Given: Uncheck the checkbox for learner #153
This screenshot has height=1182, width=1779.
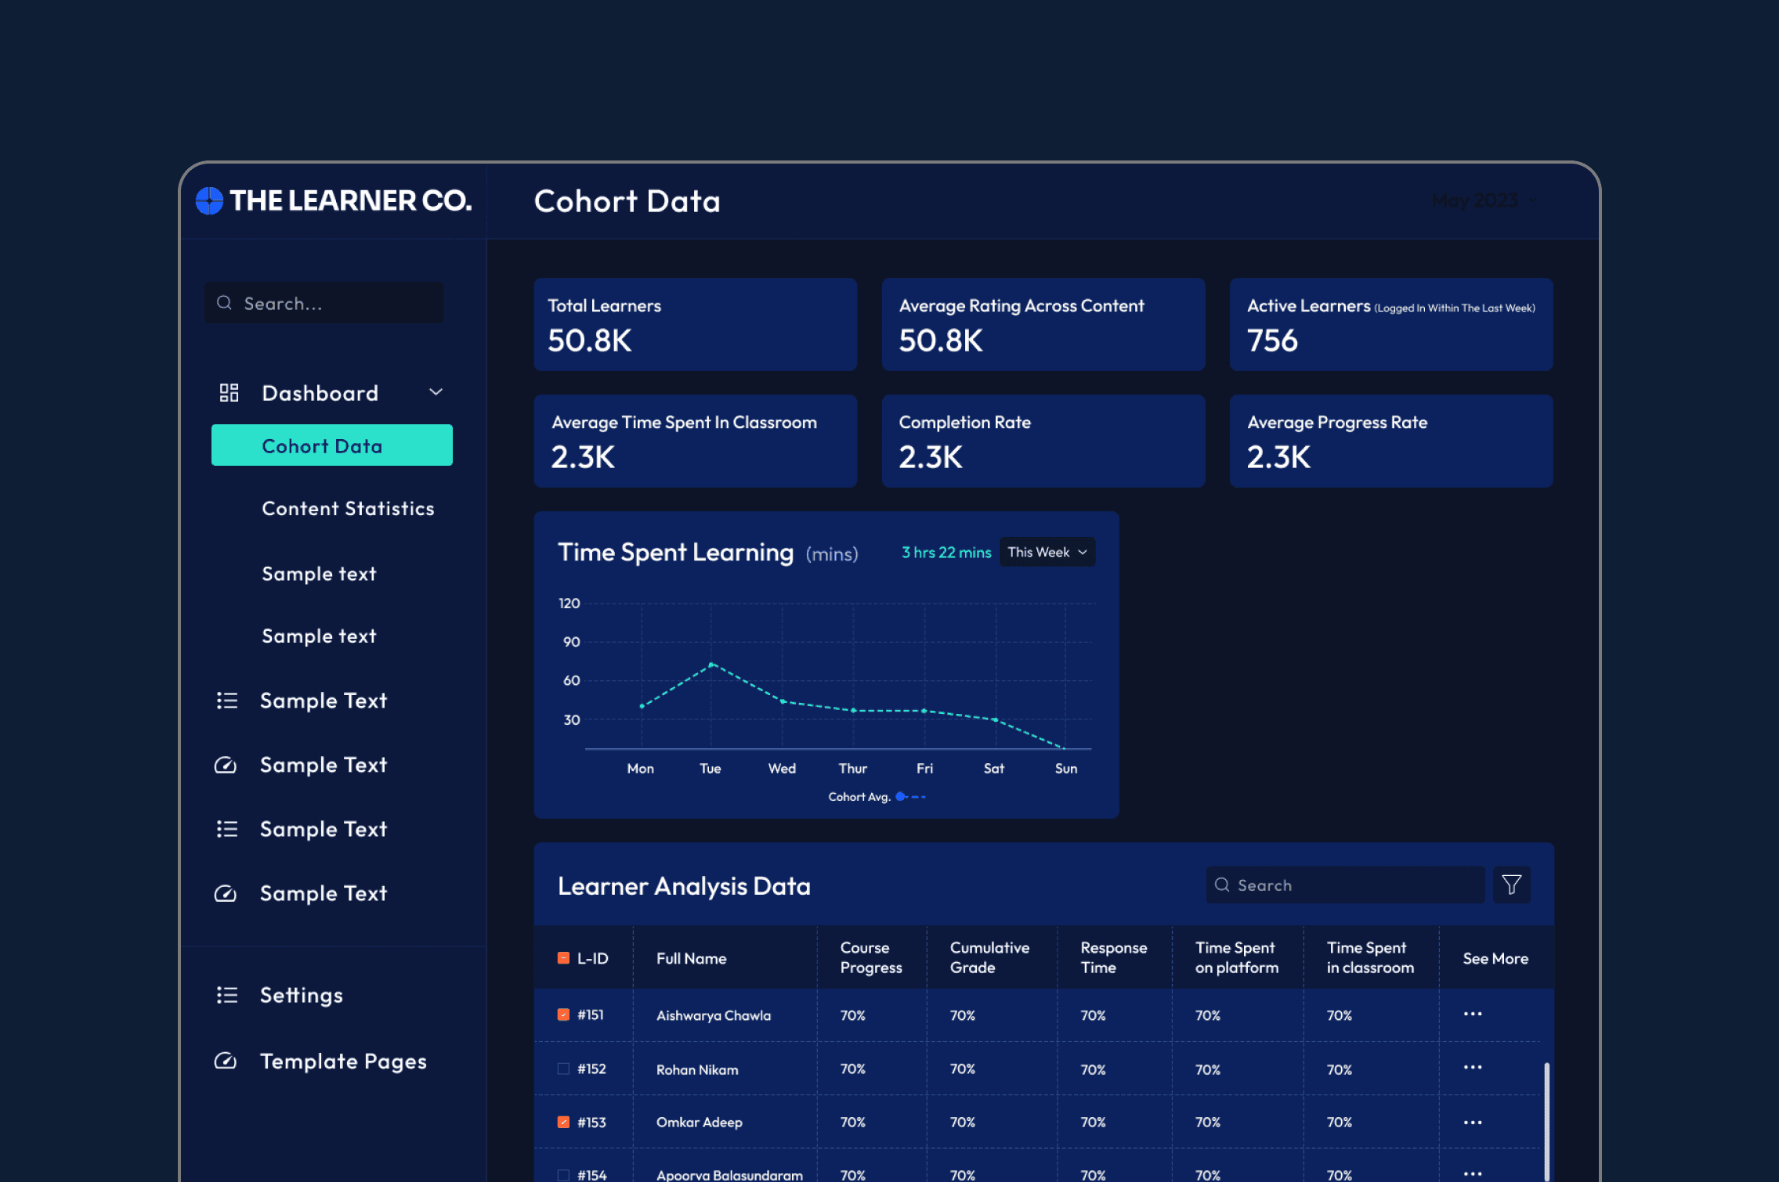Looking at the screenshot, I should [x=563, y=1122].
